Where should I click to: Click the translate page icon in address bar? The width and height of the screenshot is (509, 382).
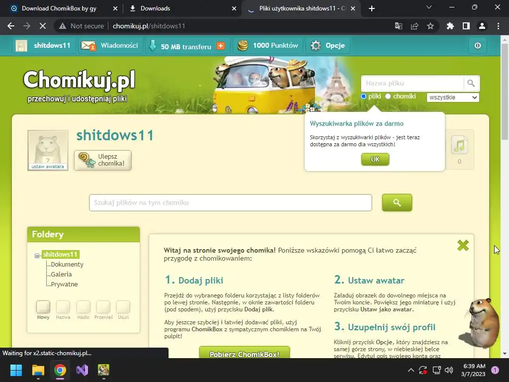[x=398, y=26]
